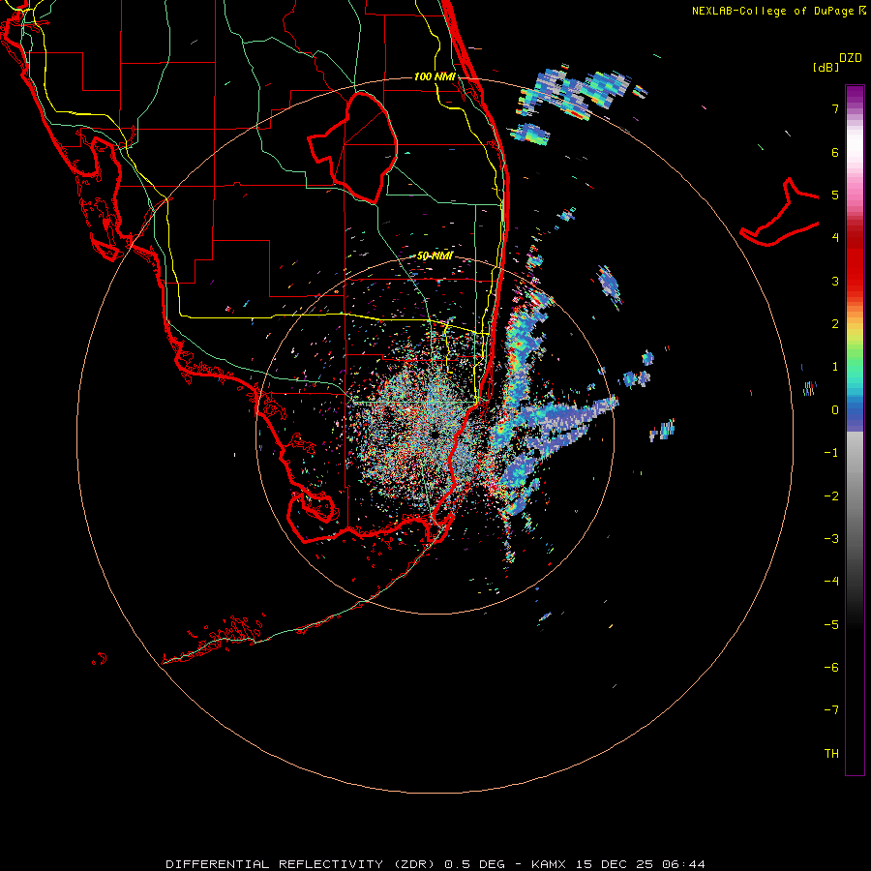This screenshot has height=871, width=871.
Task: Click the -2 dB legend value
Action: 831,496
